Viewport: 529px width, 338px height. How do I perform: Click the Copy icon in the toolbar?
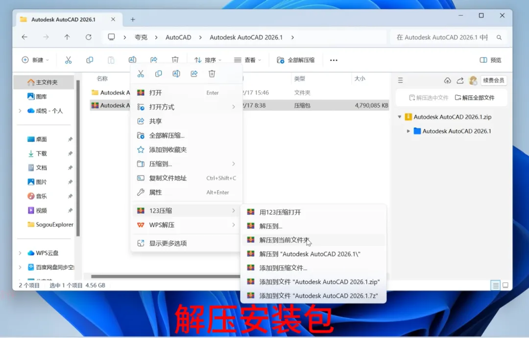click(x=90, y=60)
